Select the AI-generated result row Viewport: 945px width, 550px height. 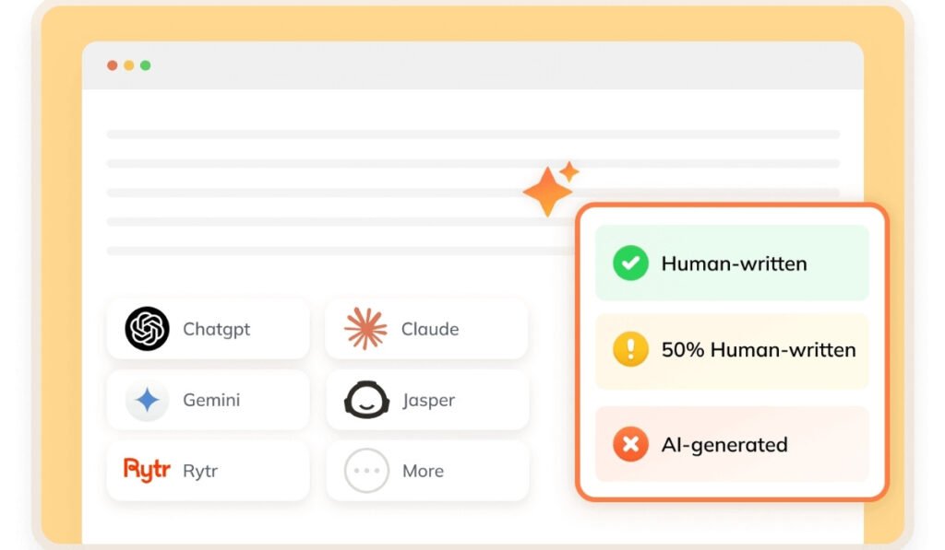click(732, 444)
